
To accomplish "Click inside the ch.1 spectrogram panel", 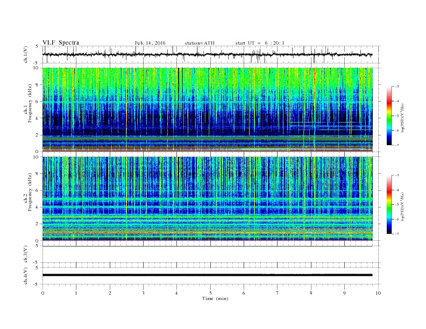I will pyautogui.click(x=207, y=110).
